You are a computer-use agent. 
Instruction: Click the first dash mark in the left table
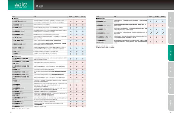[71, 81]
